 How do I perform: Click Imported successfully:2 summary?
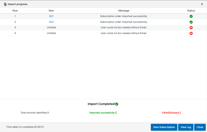(x=103, y=113)
